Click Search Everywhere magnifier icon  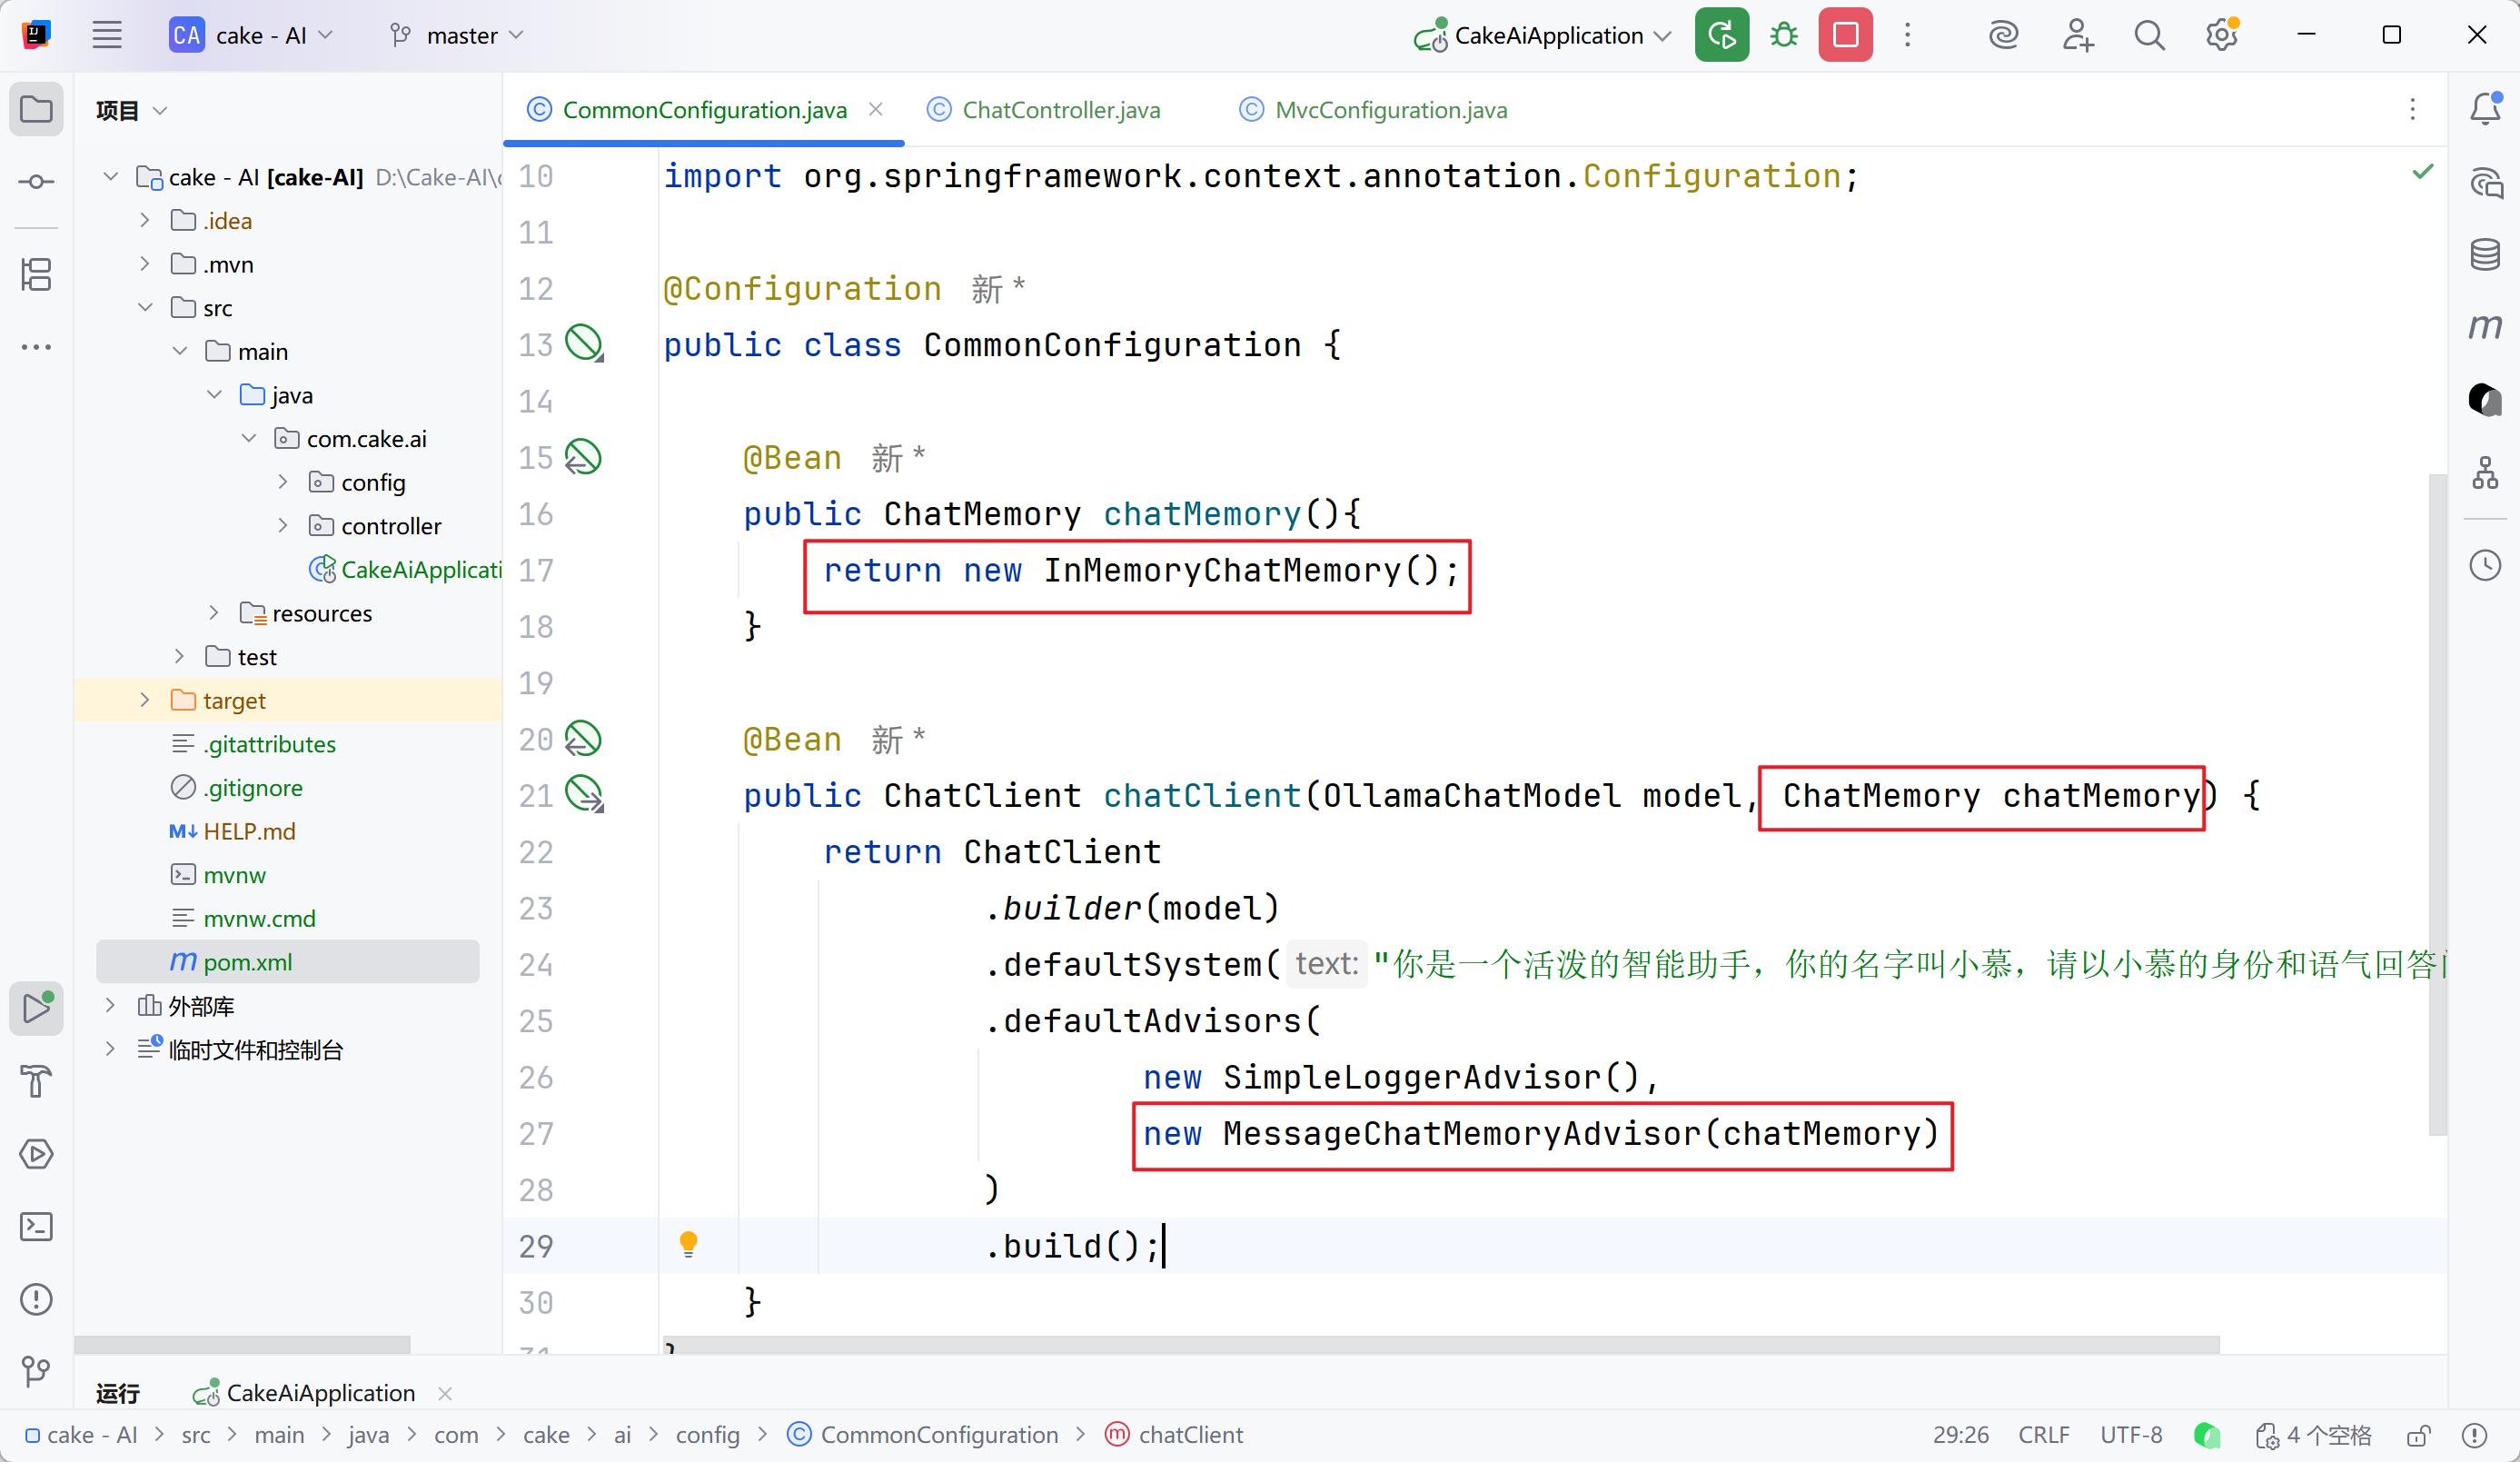[x=2148, y=36]
